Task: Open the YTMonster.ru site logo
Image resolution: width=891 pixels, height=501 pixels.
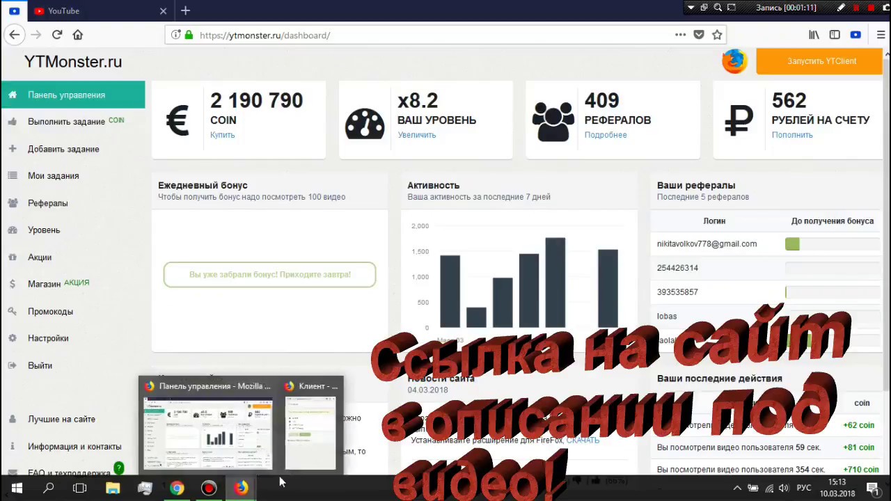Action: point(73,62)
